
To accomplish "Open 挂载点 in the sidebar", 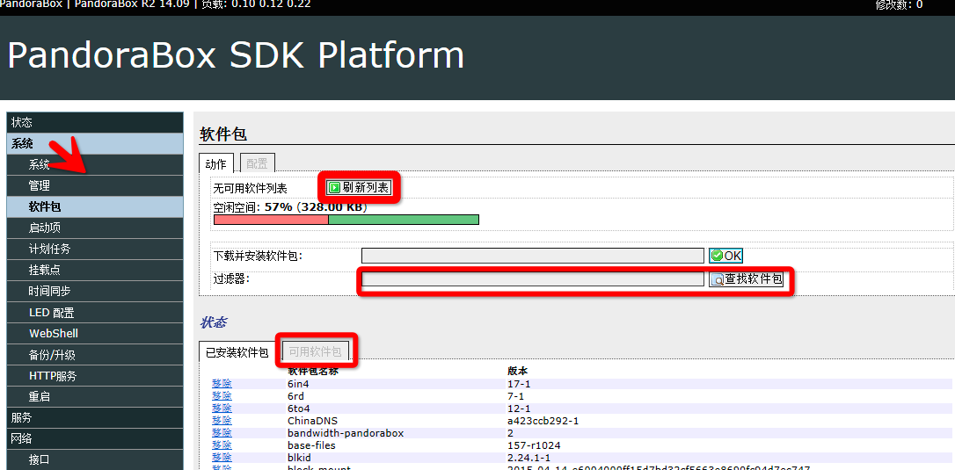I will (95, 270).
